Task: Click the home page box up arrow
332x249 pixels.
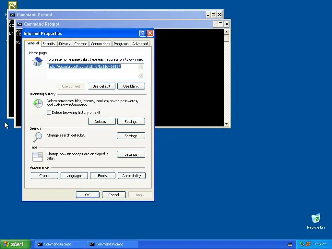Action: [x=141, y=67]
